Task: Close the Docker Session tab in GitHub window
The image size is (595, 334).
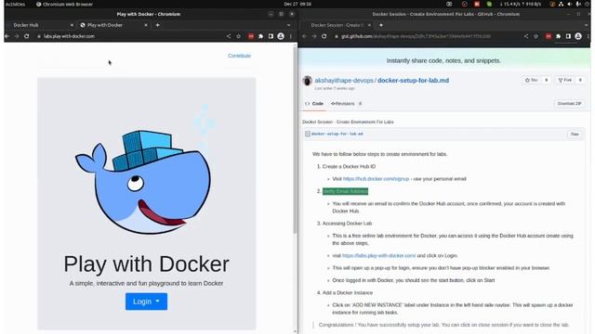Action: point(369,25)
